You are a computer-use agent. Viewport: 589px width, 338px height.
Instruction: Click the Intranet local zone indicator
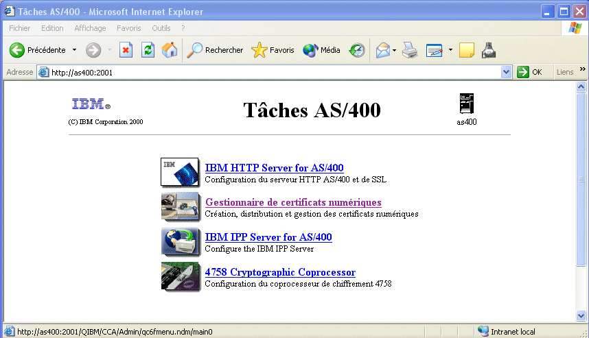[507, 332]
